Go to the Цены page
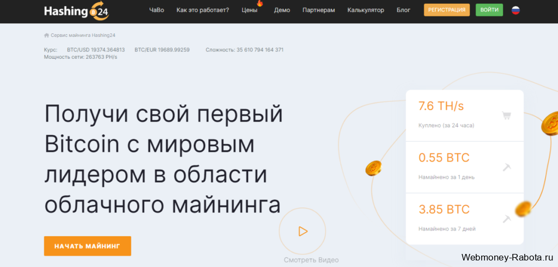 click(250, 10)
